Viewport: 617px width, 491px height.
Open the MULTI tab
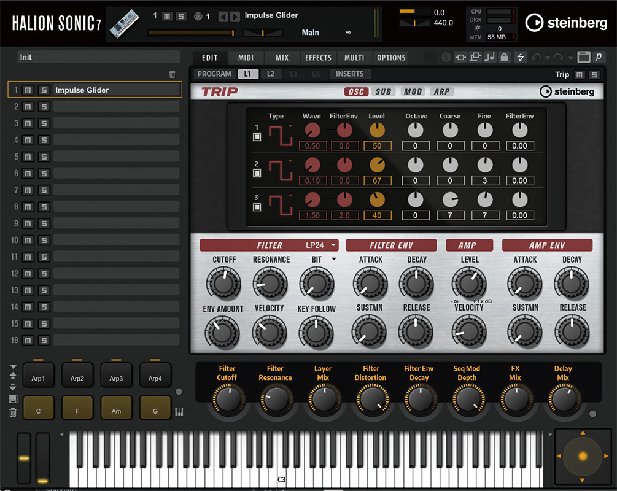354,58
